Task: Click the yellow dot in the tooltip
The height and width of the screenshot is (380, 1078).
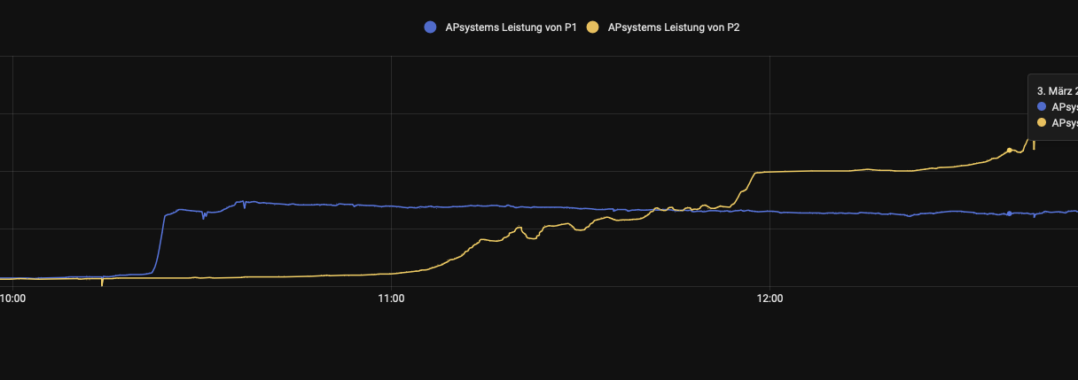Action: [1042, 123]
